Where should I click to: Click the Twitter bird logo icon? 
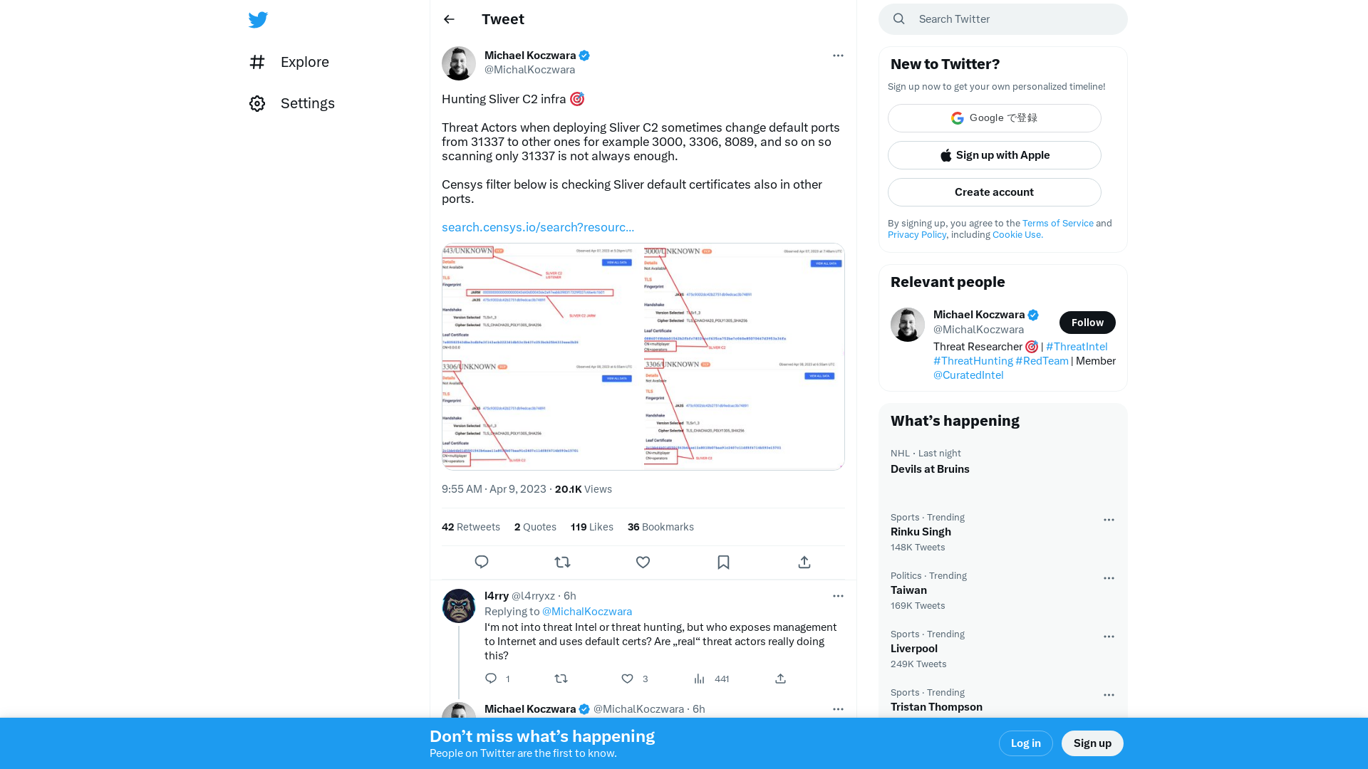(x=259, y=20)
